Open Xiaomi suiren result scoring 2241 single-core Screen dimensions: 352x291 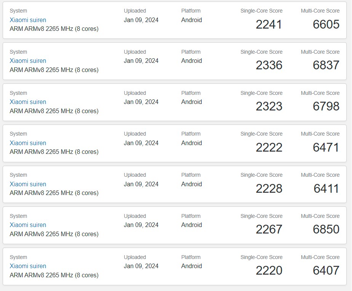28,20
